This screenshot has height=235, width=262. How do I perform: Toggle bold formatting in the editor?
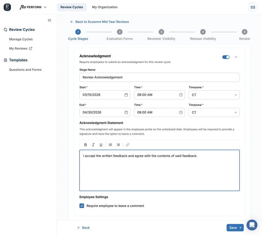point(85,145)
